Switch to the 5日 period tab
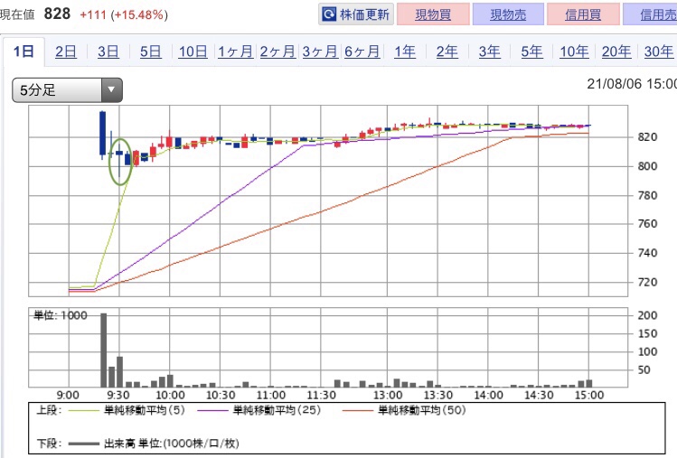 [150, 51]
